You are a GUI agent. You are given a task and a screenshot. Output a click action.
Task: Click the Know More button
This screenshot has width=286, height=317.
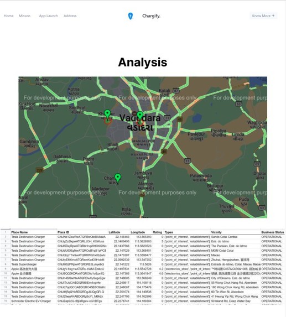click(x=263, y=15)
